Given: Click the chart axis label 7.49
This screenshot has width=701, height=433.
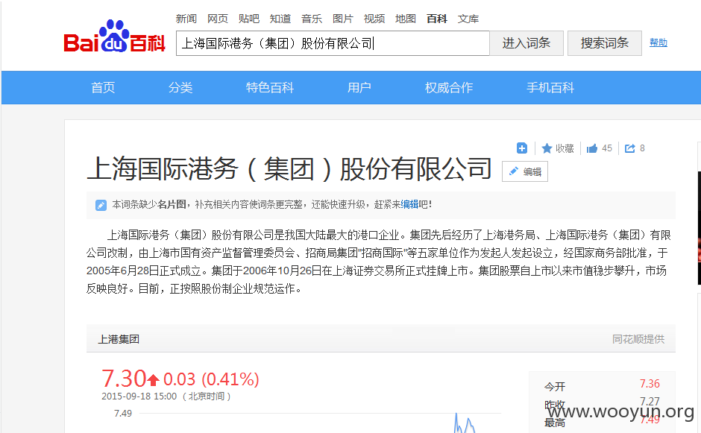Looking at the screenshot, I should (x=122, y=414).
